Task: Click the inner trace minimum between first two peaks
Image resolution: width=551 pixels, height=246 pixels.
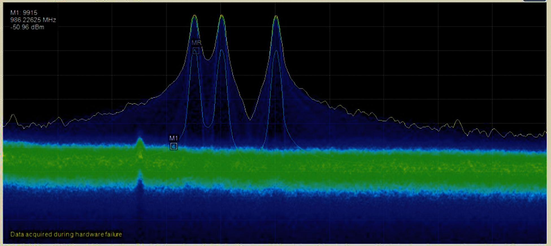Action: (208, 127)
